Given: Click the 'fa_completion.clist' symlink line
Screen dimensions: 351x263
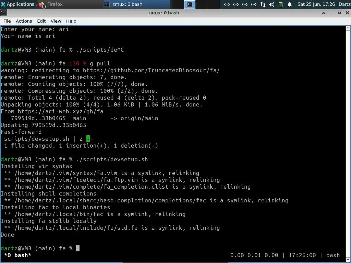Looking at the screenshot, I should pos(127,187).
